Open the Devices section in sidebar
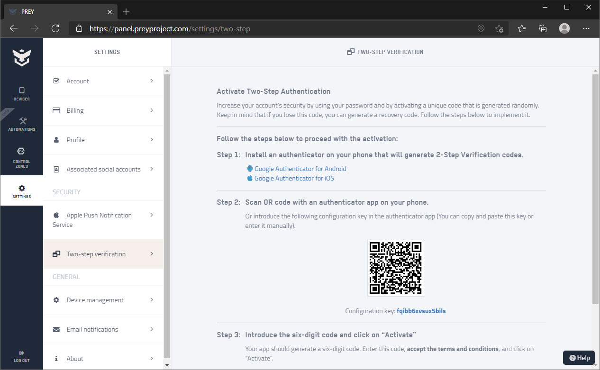The image size is (600, 370). [21, 93]
